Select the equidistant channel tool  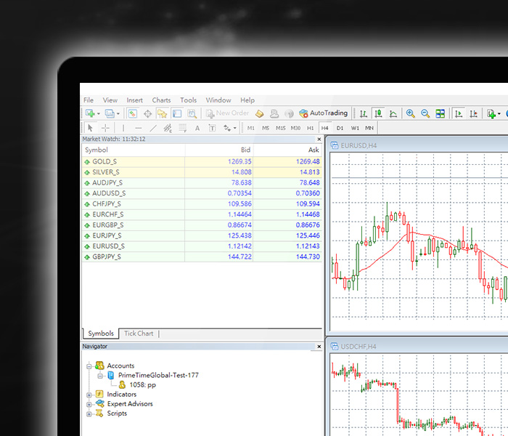(x=168, y=128)
